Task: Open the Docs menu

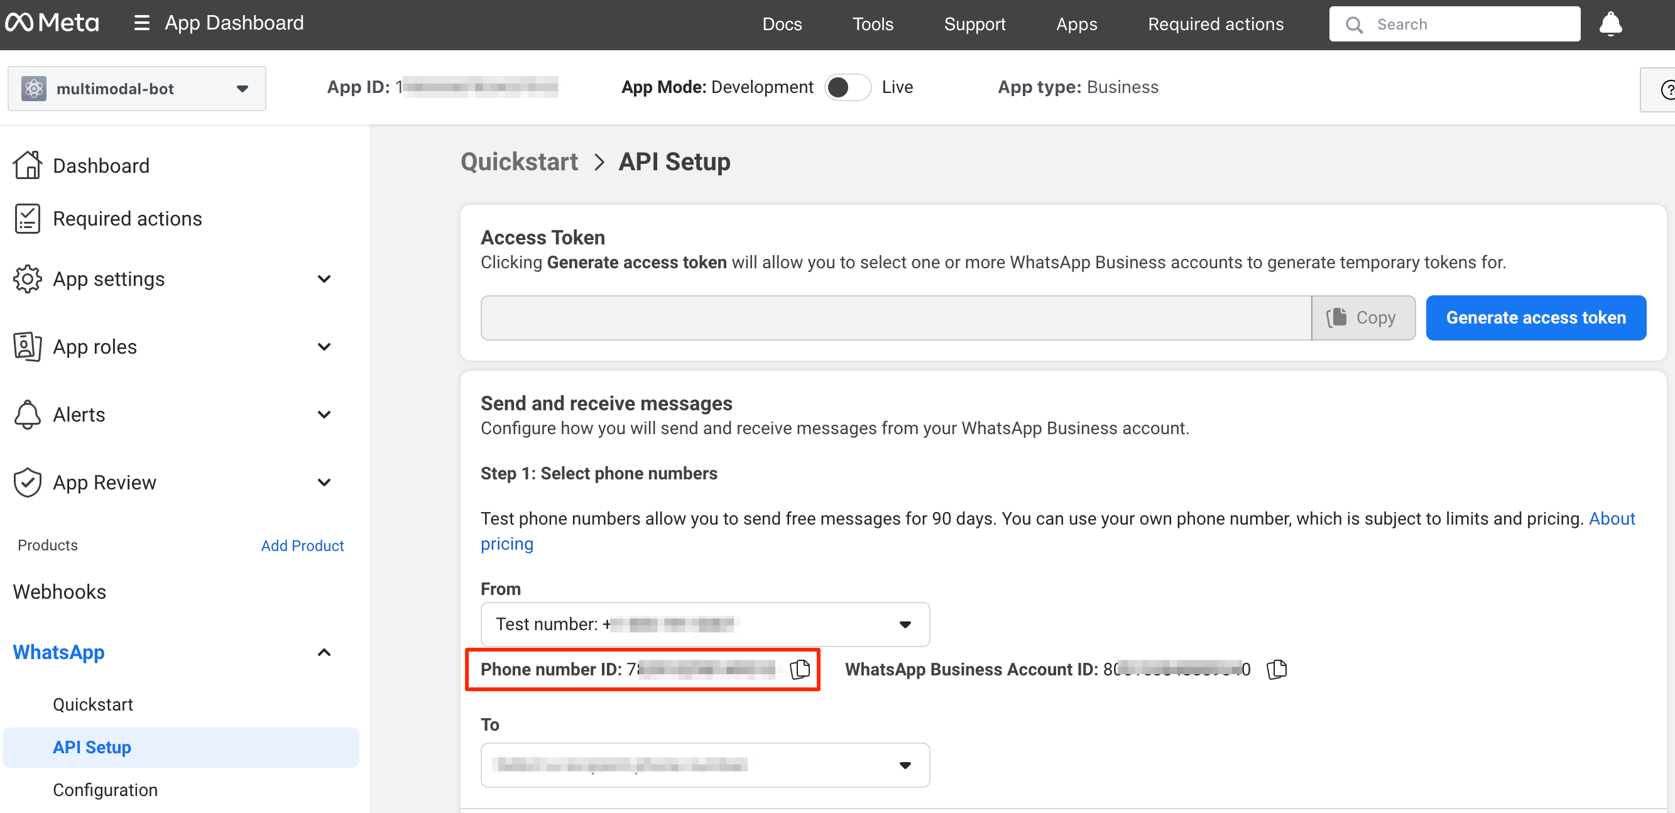Action: pos(782,24)
